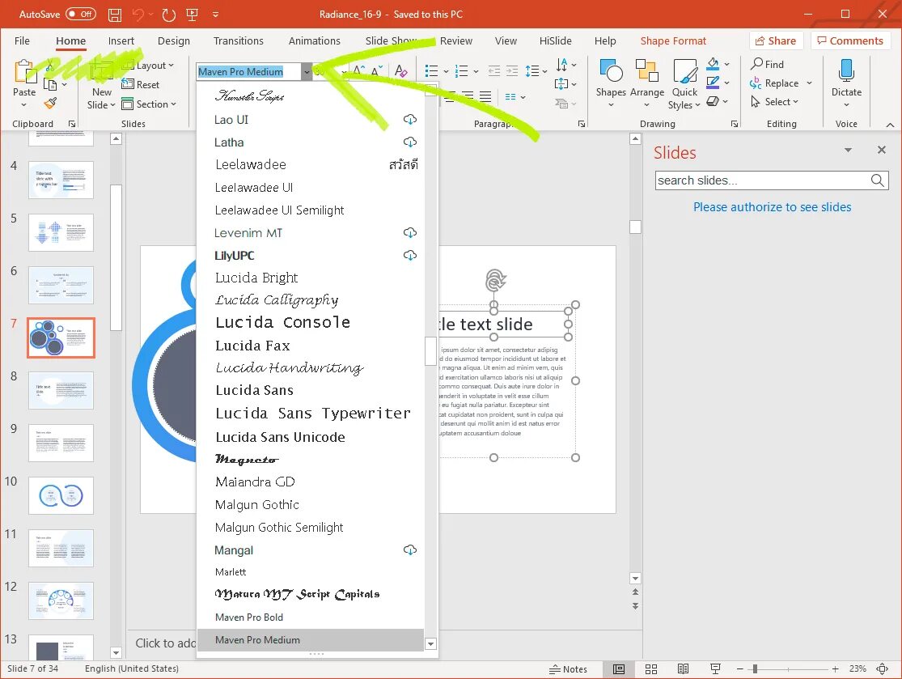The width and height of the screenshot is (902, 679).
Task: Toggle the Notes pane
Action: [x=569, y=668]
